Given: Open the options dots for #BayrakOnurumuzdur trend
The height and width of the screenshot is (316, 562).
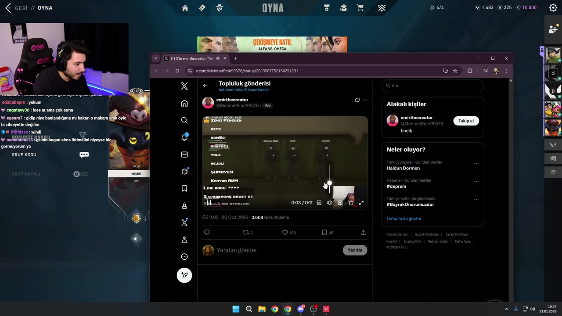Looking at the screenshot, I should point(476,200).
